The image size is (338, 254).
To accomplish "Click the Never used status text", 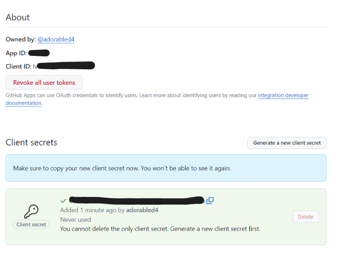I will [x=76, y=220].
